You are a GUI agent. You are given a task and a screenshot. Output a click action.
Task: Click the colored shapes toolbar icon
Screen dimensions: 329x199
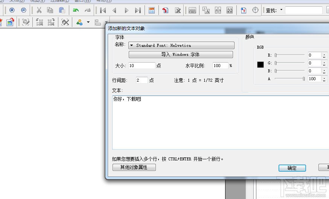(x=79, y=22)
